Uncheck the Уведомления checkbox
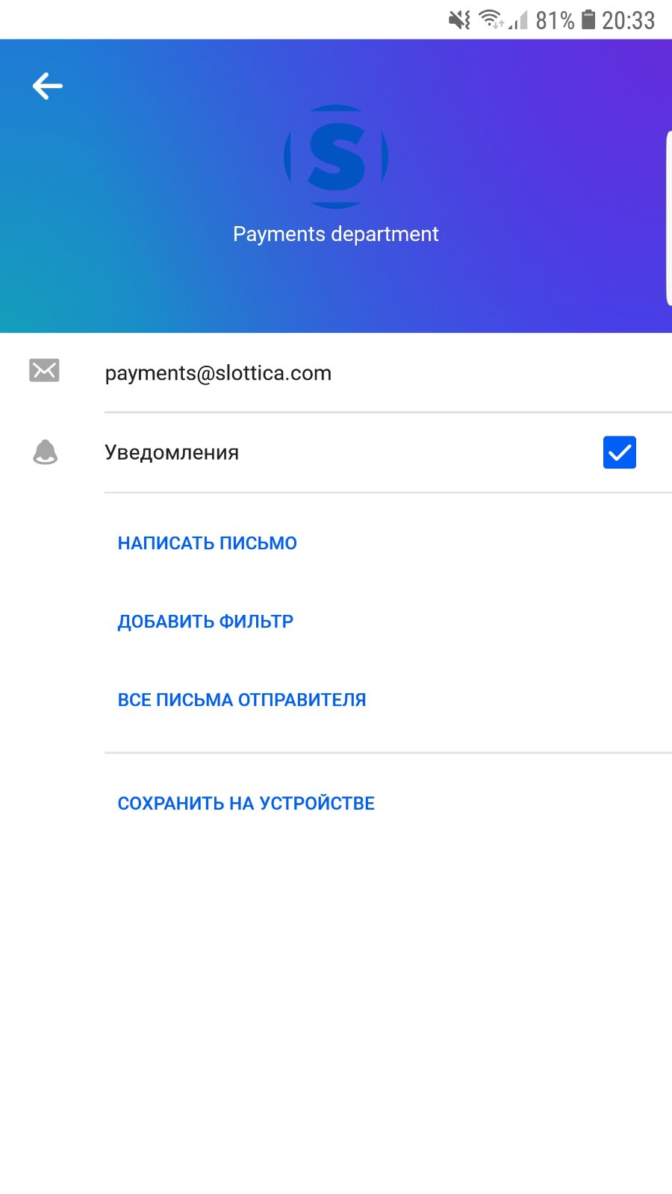 pyautogui.click(x=620, y=452)
